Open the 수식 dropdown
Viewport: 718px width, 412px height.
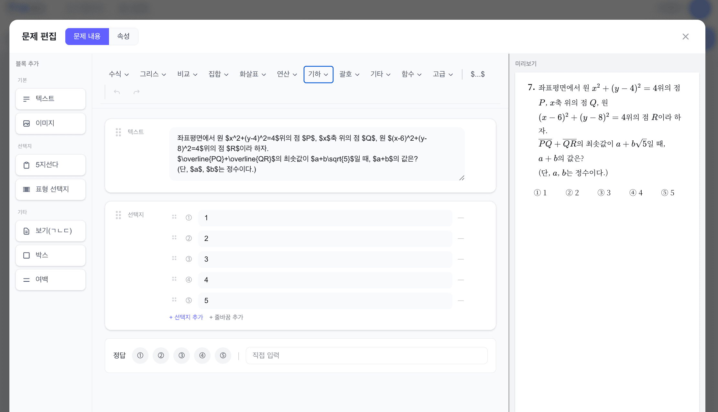pos(119,74)
